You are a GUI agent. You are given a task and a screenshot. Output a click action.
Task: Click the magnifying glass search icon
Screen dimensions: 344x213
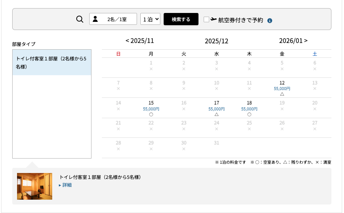tap(80, 19)
